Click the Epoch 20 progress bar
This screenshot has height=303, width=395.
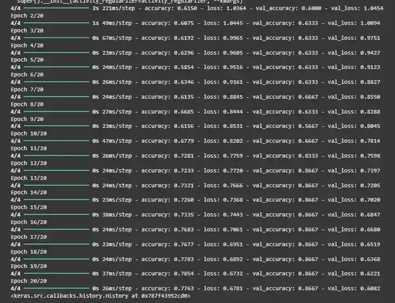(57, 288)
